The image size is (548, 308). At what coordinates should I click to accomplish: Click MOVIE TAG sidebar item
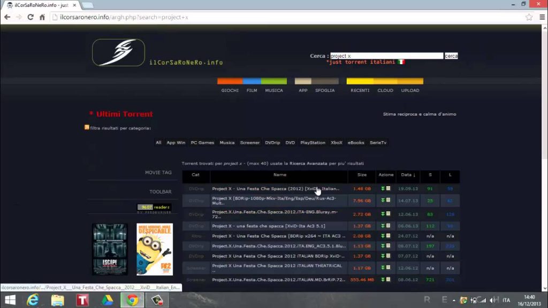point(158,173)
